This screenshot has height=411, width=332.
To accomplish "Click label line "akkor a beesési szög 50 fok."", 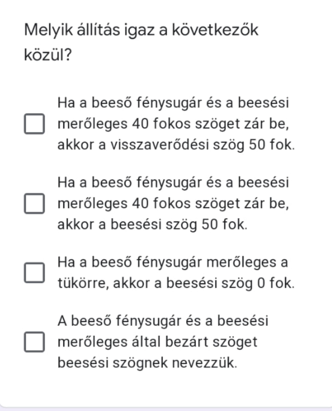I will [x=152, y=225].
